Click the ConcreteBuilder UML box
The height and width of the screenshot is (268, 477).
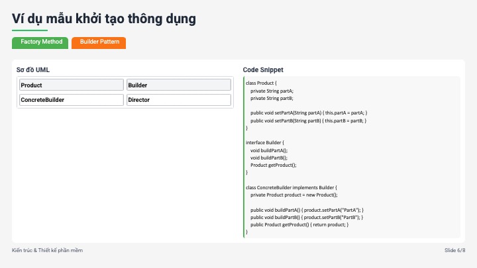71,100
